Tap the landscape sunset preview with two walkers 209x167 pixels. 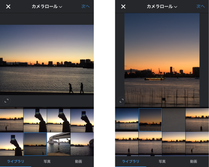pos(47,60)
